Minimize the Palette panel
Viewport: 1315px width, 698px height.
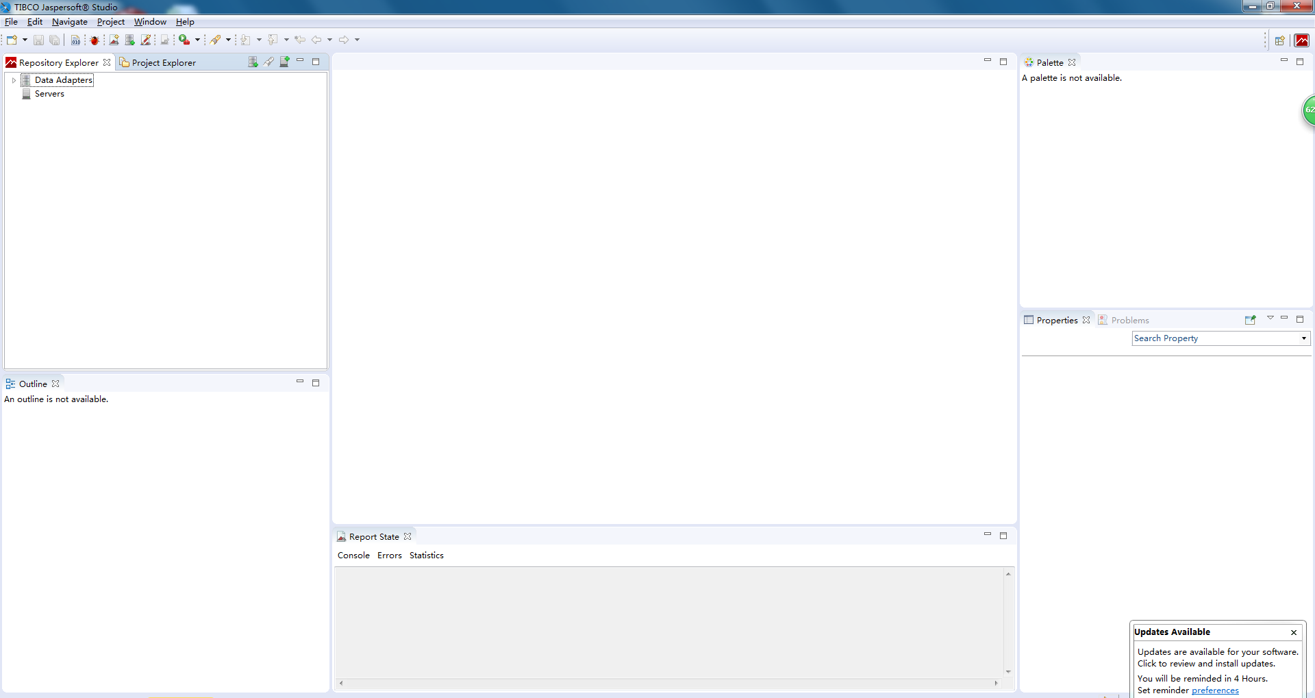(x=1284, y=60)
